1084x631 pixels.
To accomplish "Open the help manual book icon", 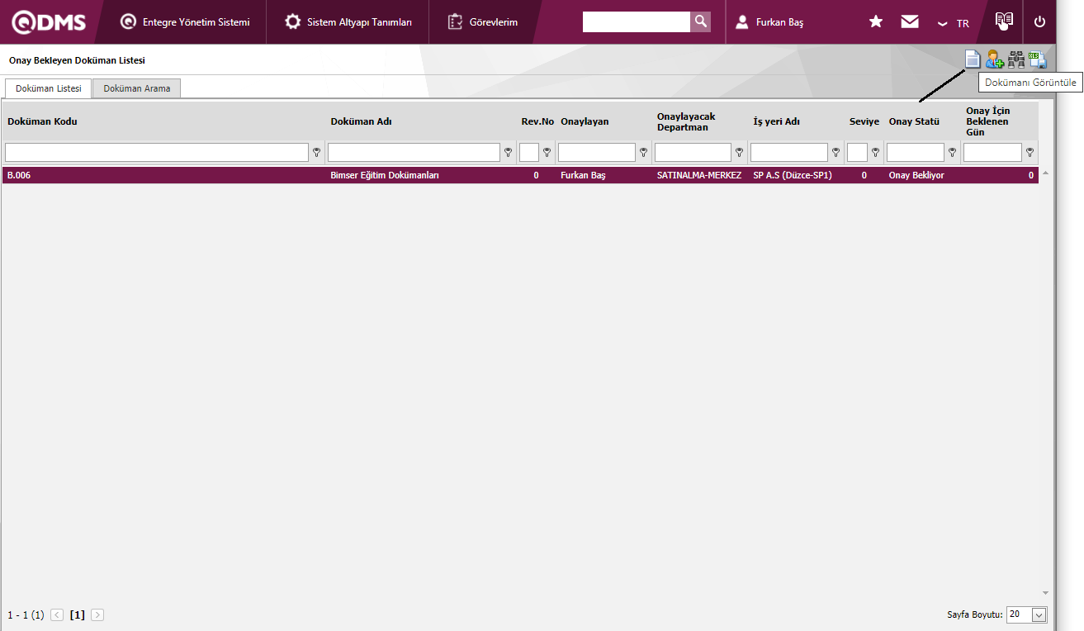I will tap(1004, 21).
